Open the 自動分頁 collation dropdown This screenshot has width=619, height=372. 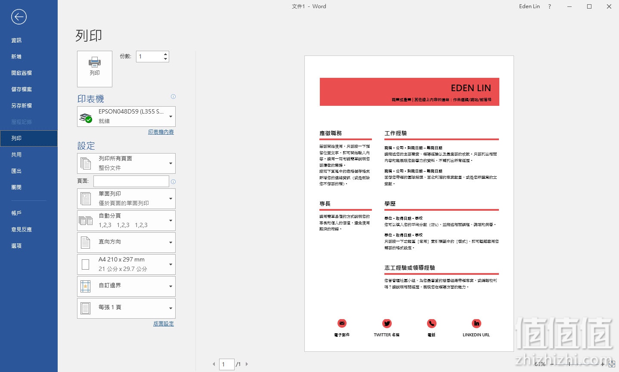[126, 221]
